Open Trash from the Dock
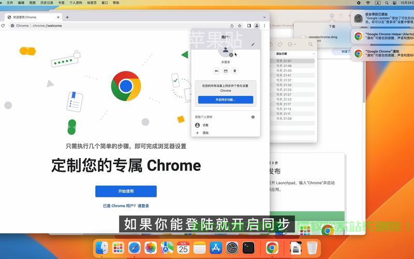This screenshot has width=414, height=259. 312,248
